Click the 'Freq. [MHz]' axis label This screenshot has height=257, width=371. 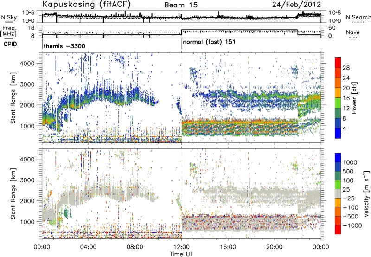[8, 32]
